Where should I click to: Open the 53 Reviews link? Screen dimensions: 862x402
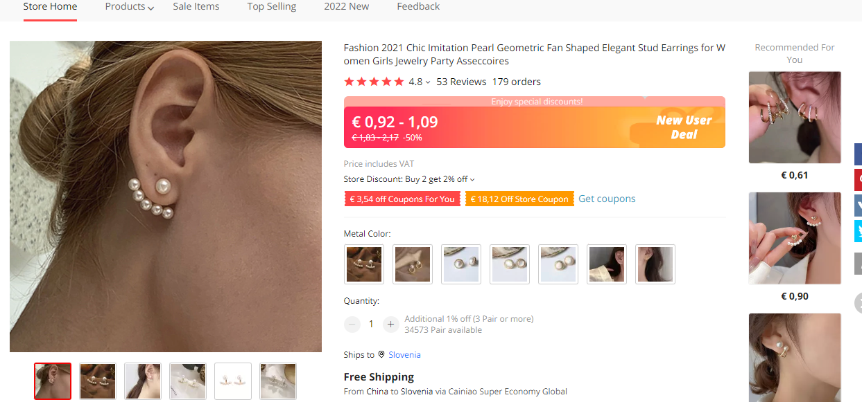[x=461, y=82]
